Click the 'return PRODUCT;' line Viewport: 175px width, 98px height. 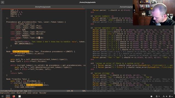click(22, 36)
